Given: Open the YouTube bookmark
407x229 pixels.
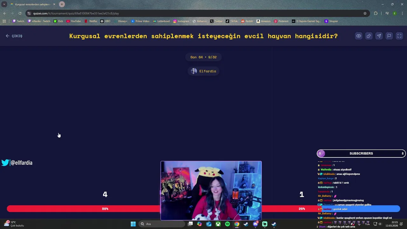Looking at the screenshot, I should click(x=73, y=21).
